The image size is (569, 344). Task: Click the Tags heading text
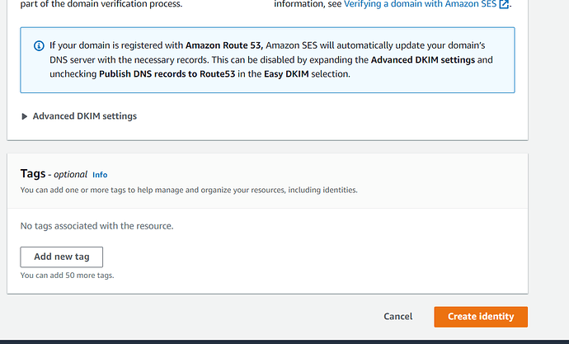coord(33,173)
